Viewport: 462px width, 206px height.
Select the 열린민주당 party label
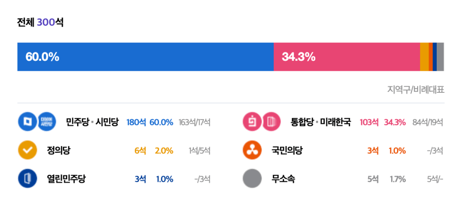66,179
